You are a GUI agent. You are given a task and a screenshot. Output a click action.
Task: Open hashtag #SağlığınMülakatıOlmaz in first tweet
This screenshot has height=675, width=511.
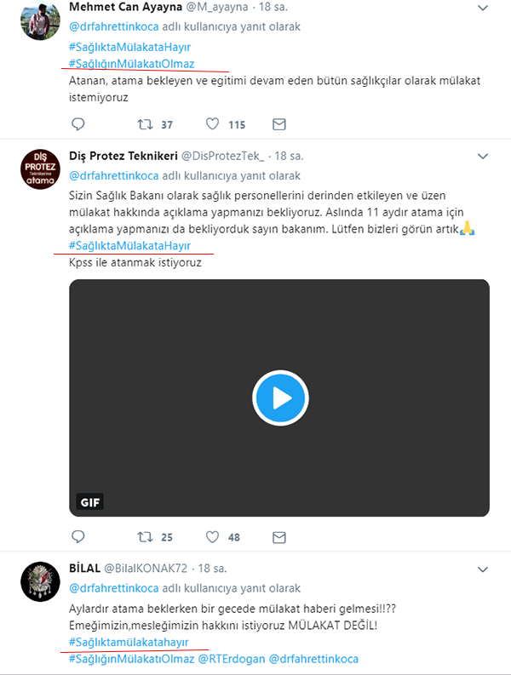[x=132, y=64]
